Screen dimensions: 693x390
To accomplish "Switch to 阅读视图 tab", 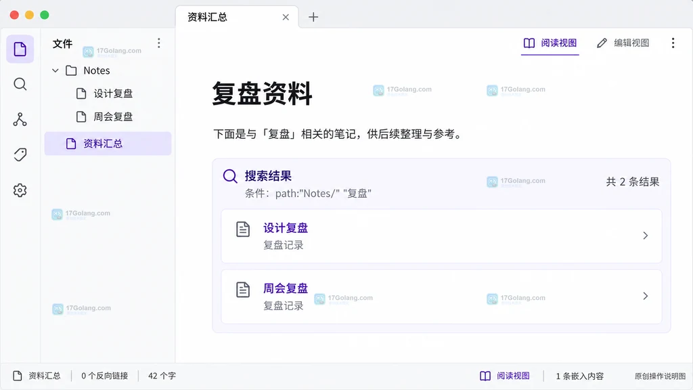I will 550,43.
